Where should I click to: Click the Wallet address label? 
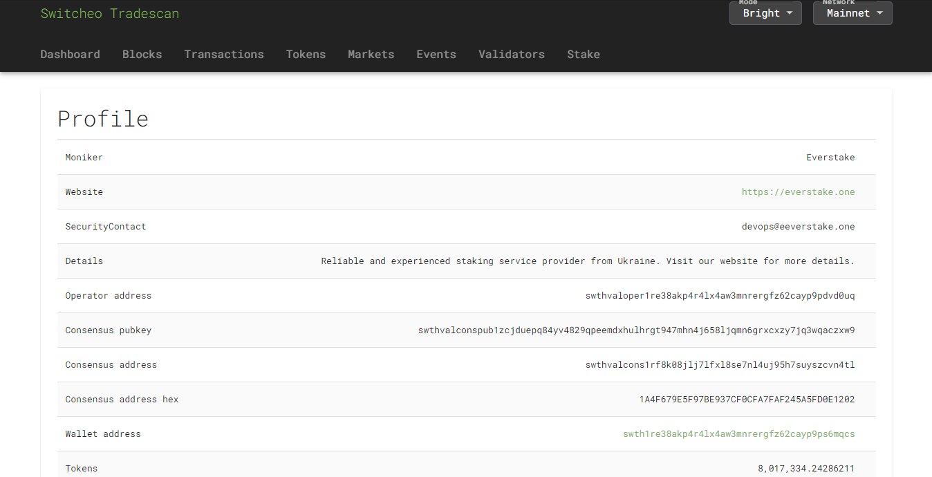click(103, 434)
